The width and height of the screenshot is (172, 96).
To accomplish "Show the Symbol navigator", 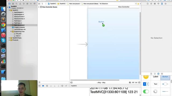I will coord(13,4).
